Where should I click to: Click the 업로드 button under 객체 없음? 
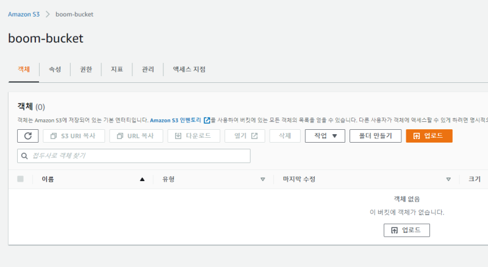(x=406, y=230)
